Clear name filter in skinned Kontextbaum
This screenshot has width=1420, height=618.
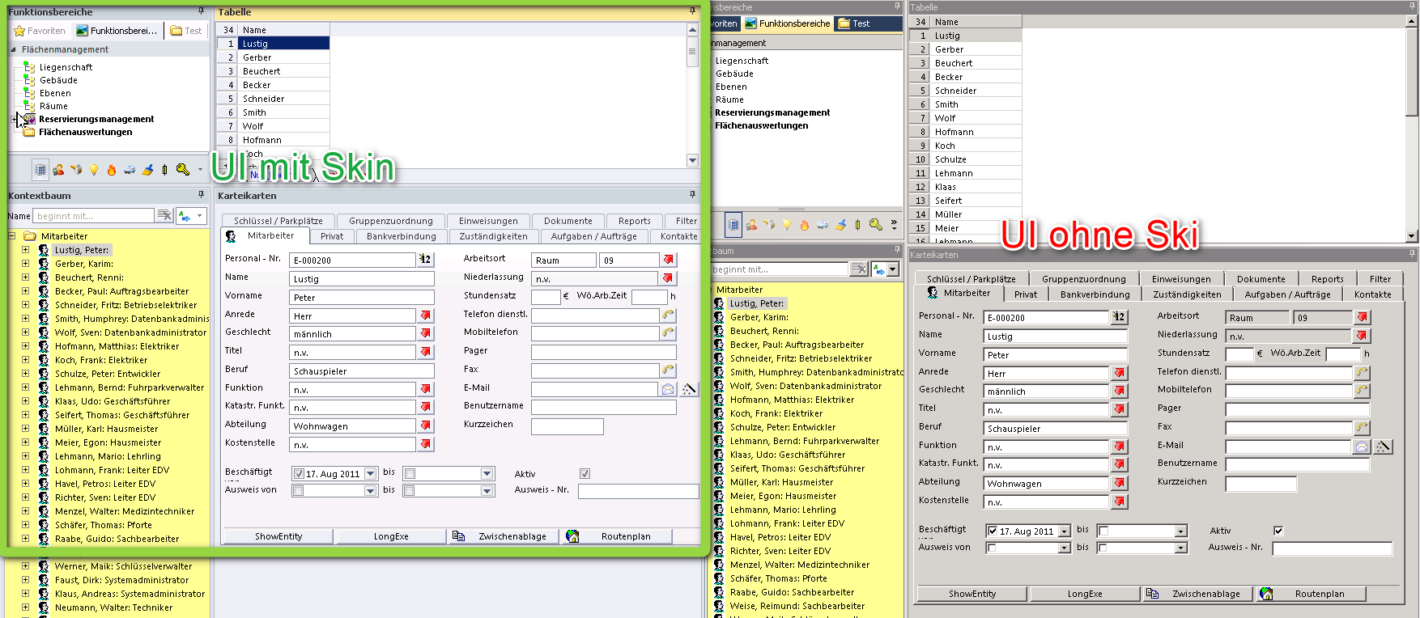tap(164, 215)
